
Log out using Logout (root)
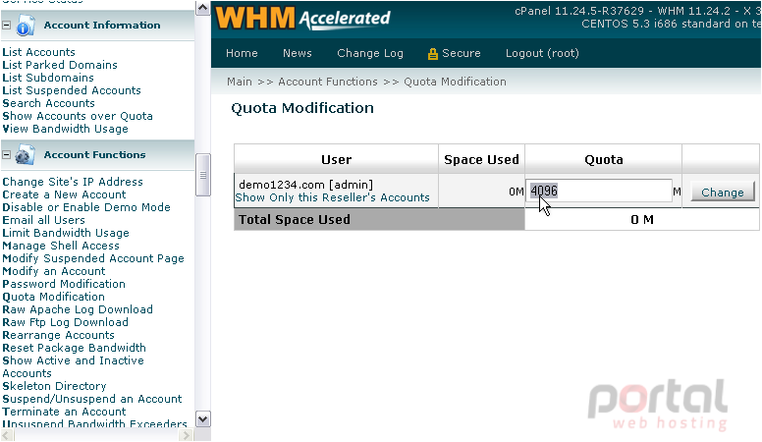(x=542, y=53)
